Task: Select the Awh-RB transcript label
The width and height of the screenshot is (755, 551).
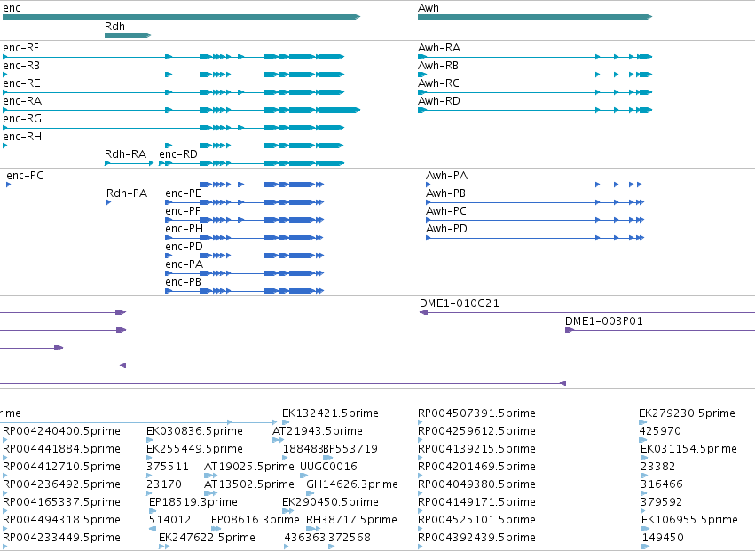Action: click(x=438, y=66)
